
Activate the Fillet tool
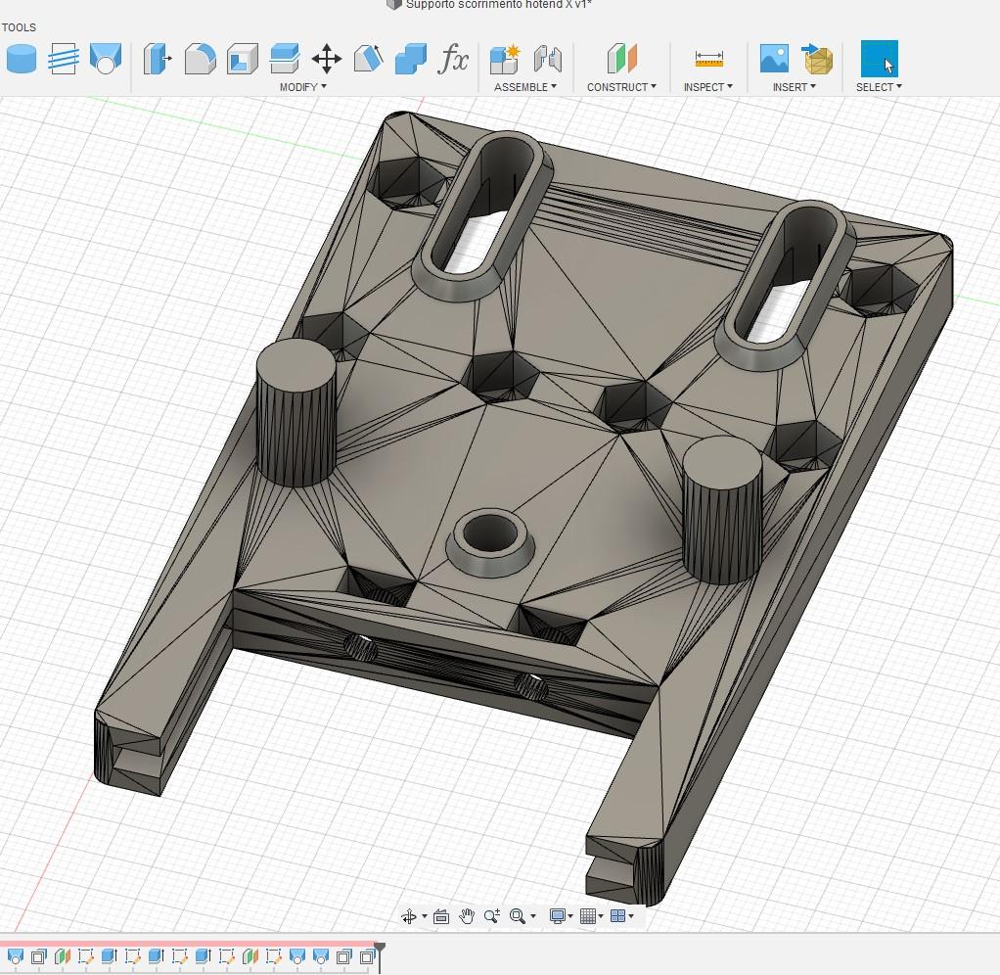click(200, 59)
